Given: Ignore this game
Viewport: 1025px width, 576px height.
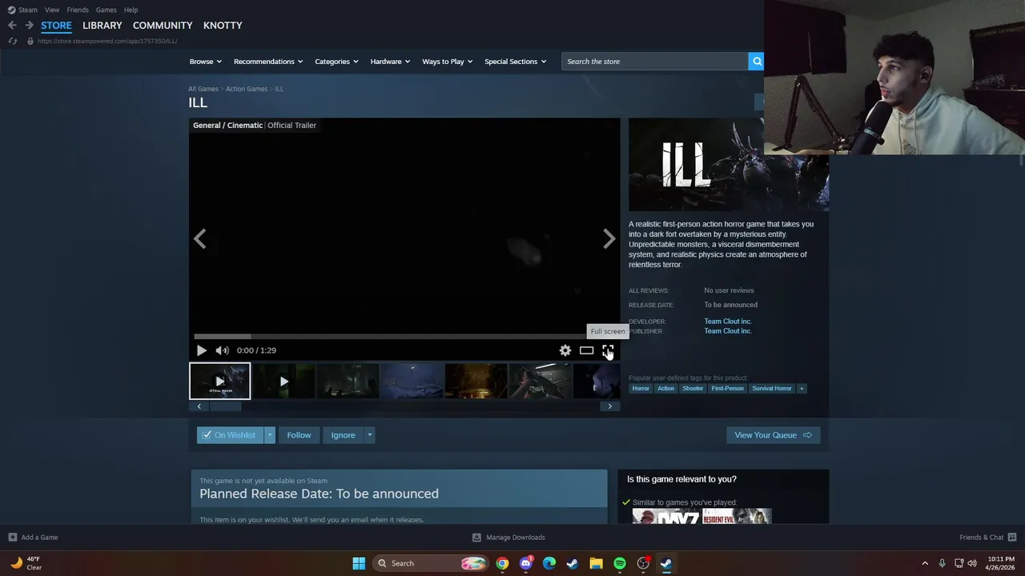Looking at the screenshot, I should (x=343, y=435).
